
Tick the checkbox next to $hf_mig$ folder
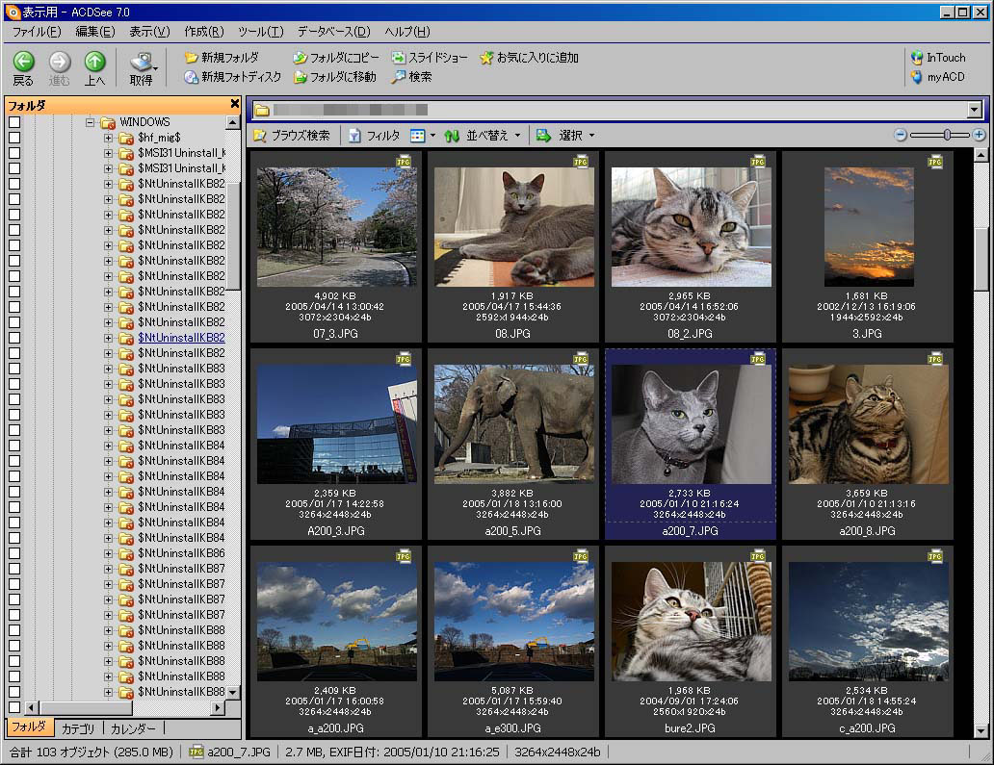(14, 138)
